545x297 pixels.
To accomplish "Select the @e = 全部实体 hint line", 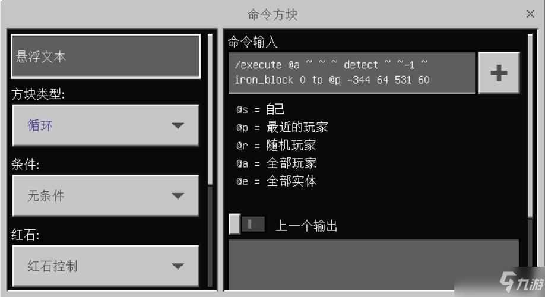I will coord(276,181).
